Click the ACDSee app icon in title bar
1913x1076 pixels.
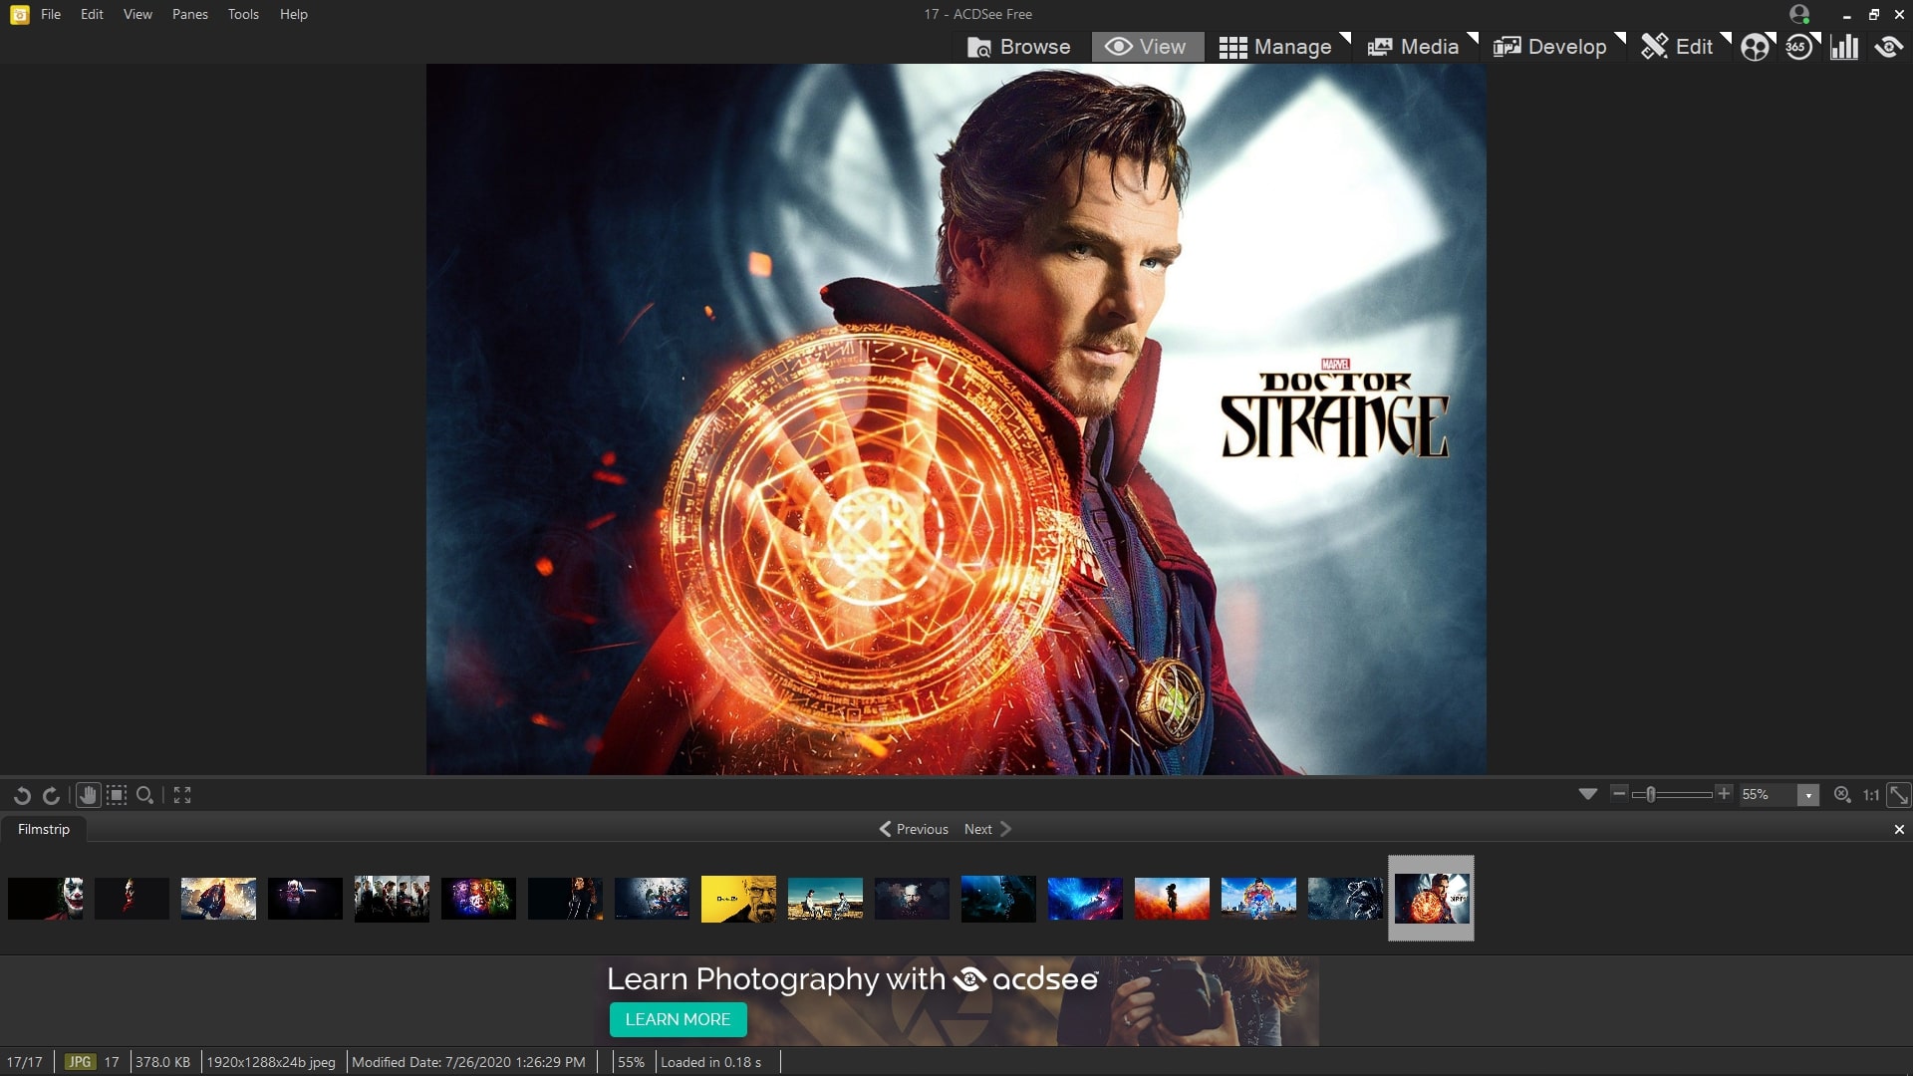19,14
